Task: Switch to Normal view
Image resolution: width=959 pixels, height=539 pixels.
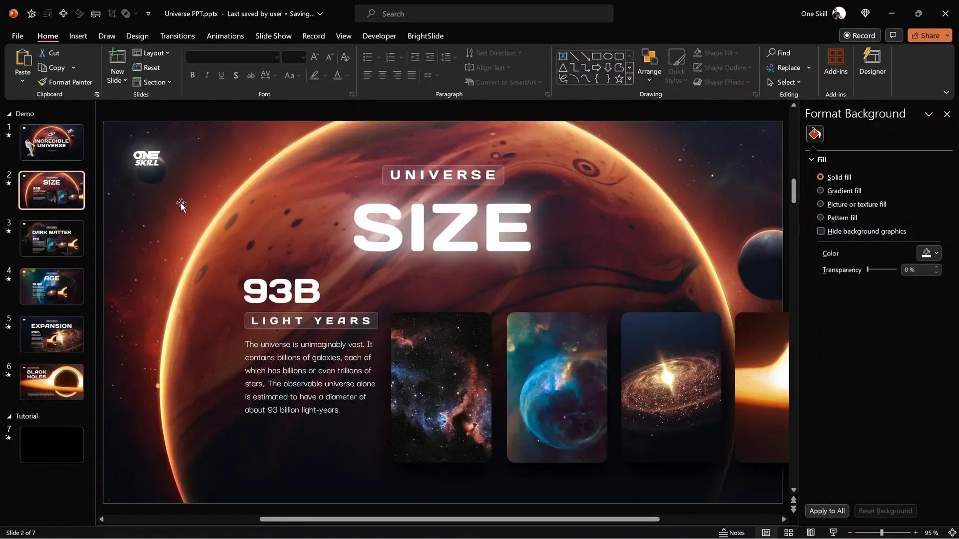Action: pyautogui.click(x=766, y=533)
